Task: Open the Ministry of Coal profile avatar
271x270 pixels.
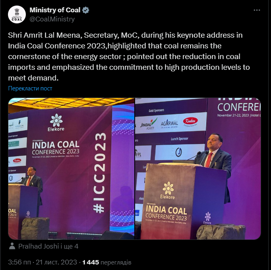Action: point(17,15)
